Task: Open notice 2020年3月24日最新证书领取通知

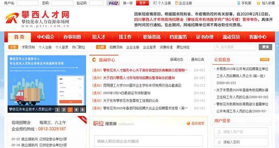Action: [x=127, y=93]
